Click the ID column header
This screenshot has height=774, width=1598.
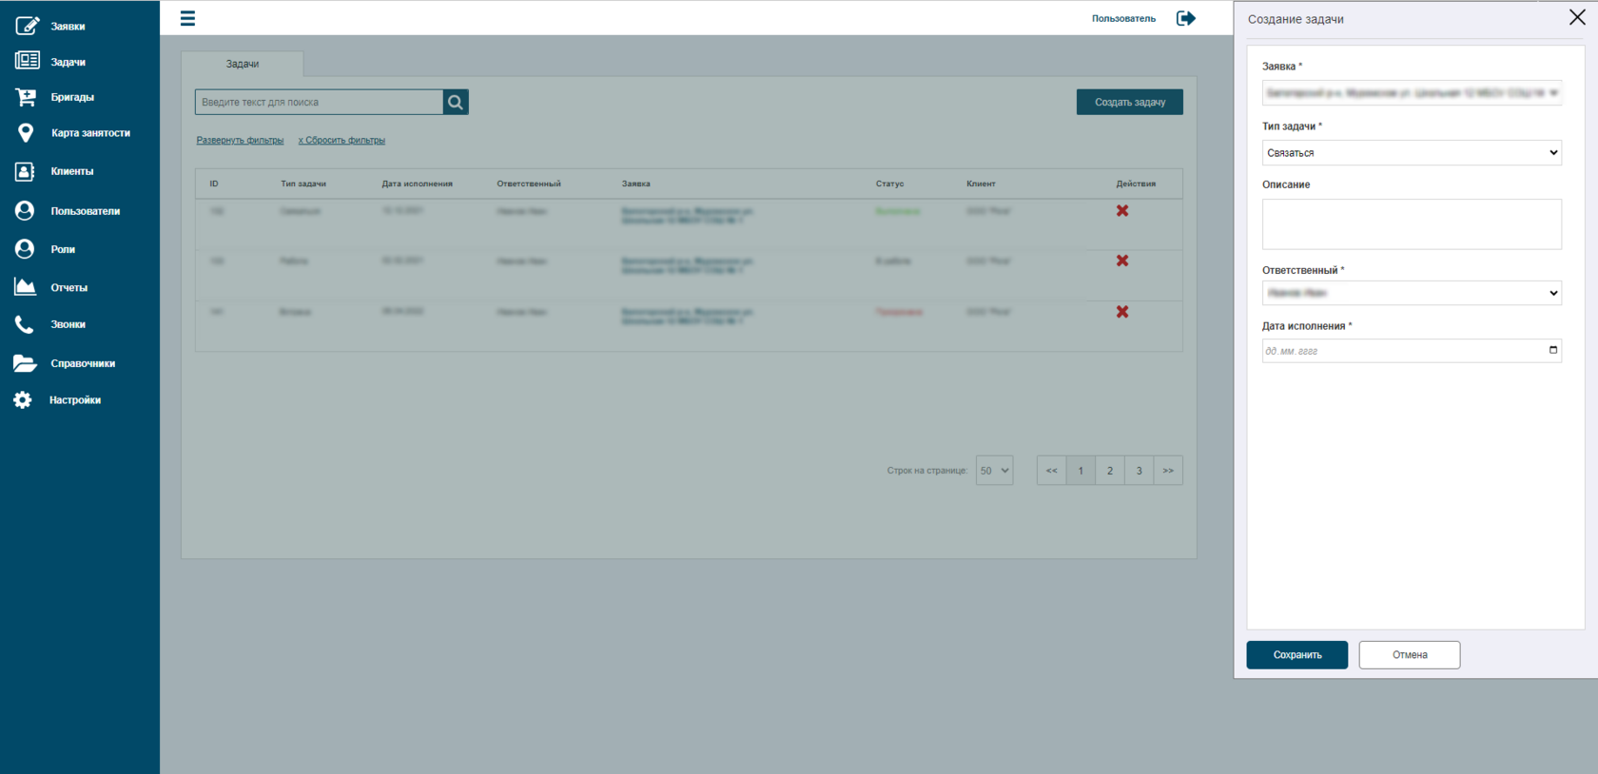click(214, 184)
